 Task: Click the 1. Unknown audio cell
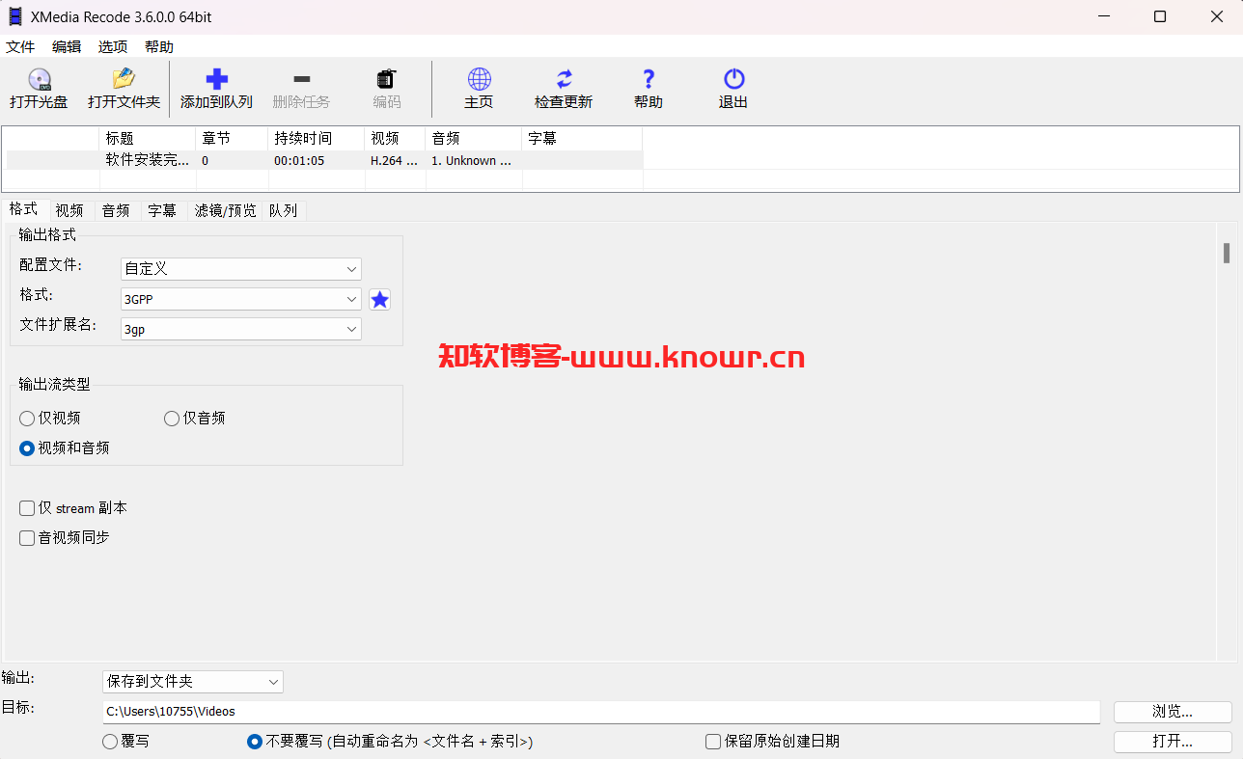click(471, 161)
